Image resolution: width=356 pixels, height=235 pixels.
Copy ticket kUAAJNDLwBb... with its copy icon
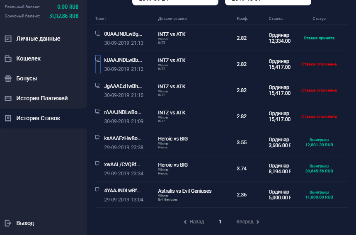click(x=98, y=59)
